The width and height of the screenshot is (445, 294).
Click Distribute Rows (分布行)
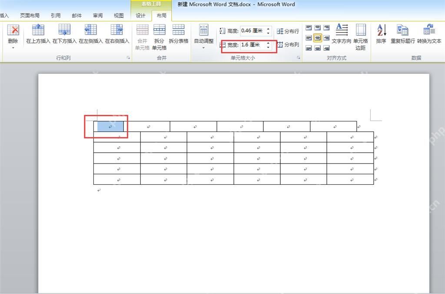pos(288,31)
